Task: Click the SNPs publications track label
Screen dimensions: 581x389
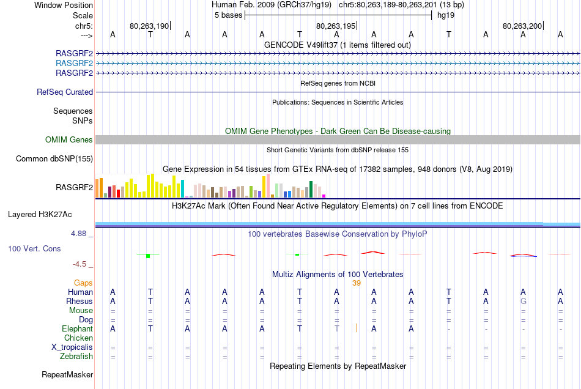Action: pos(83,120)
